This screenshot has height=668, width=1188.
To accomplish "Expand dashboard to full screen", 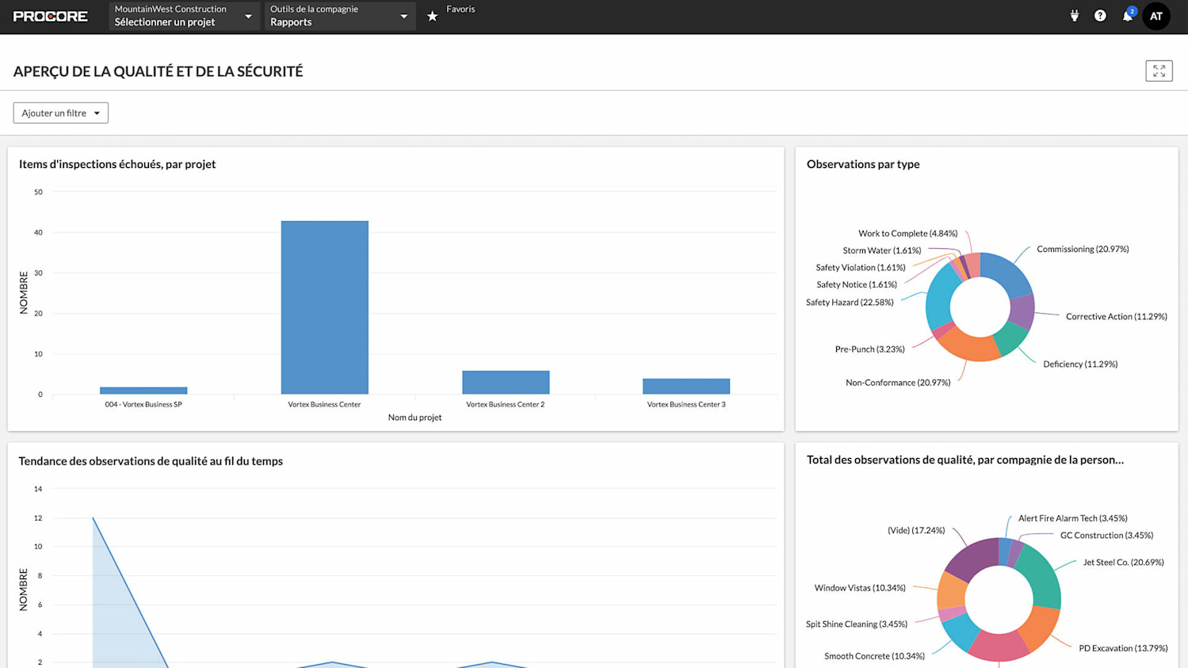I will 1159,71.
